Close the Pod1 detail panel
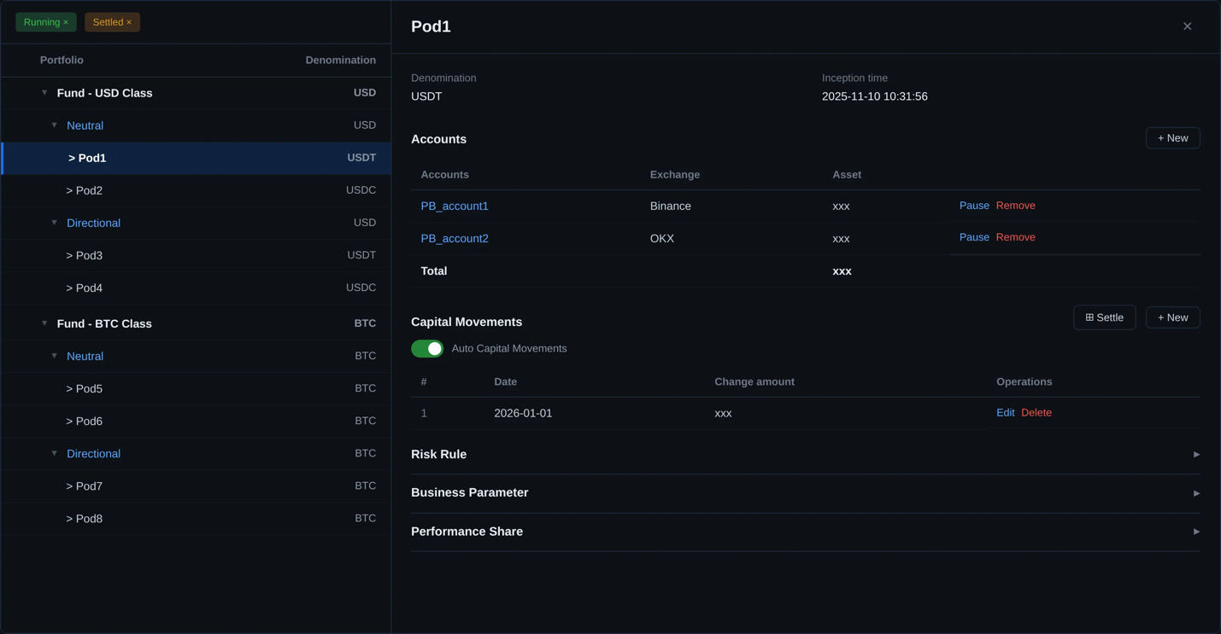Image resolution: width=1221 pixels, height=634 pixels. pos(1187,26)
